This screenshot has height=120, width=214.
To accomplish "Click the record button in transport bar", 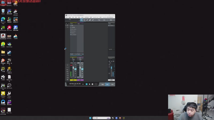I will [x=92, y=84].
